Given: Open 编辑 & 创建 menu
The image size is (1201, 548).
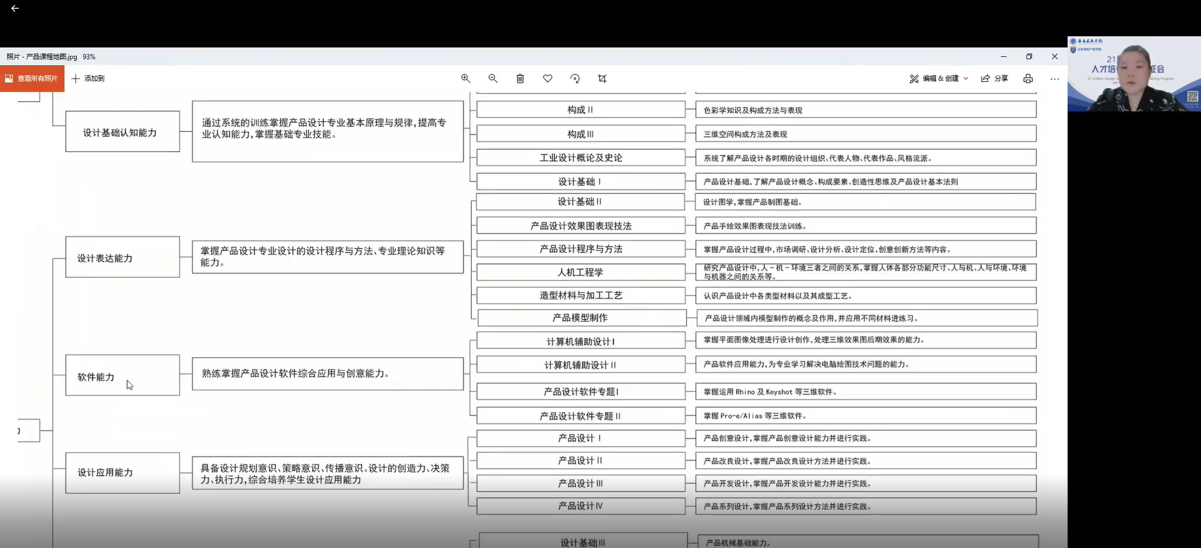Looking at the screenshot, I should click(x=939, y=78).
